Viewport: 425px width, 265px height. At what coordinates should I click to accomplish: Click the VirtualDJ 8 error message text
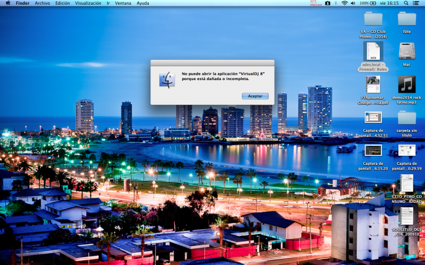223,76
